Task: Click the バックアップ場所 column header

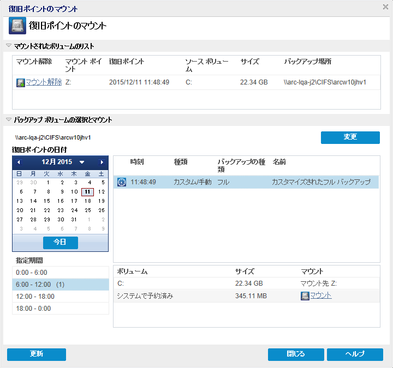Action: point(307,61)
